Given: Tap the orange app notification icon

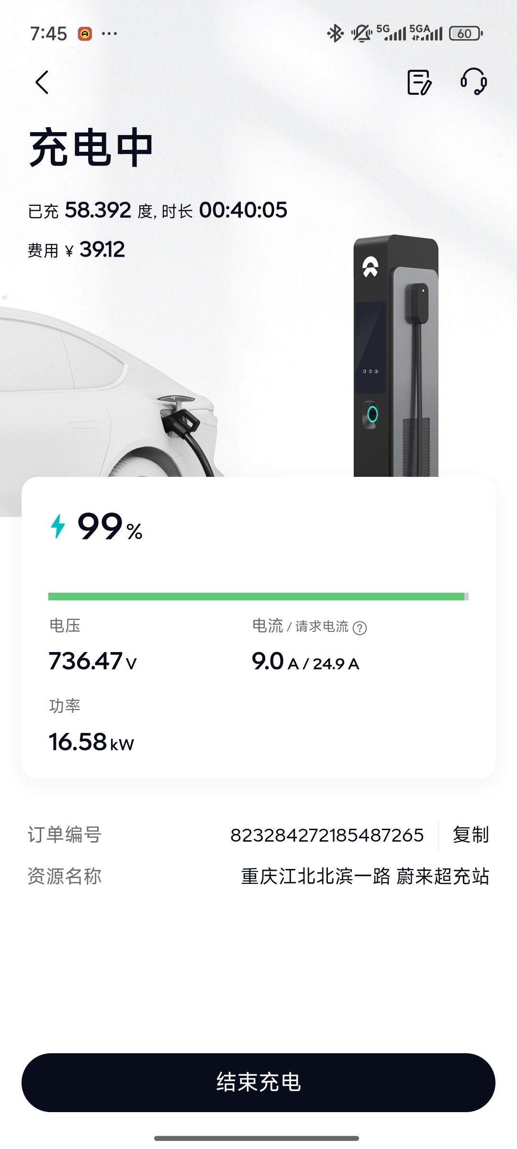Looking at the screenshot, I should (x=85, y=34).
